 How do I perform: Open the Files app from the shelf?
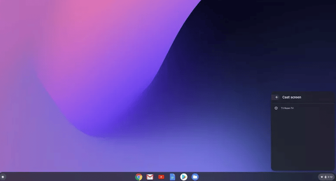click(195, 177)
